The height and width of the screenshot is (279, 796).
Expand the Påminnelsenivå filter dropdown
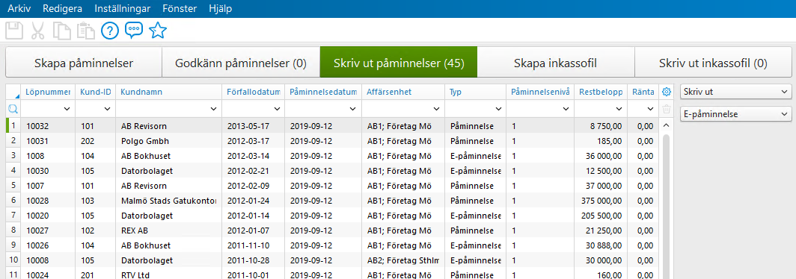point(566,109)
